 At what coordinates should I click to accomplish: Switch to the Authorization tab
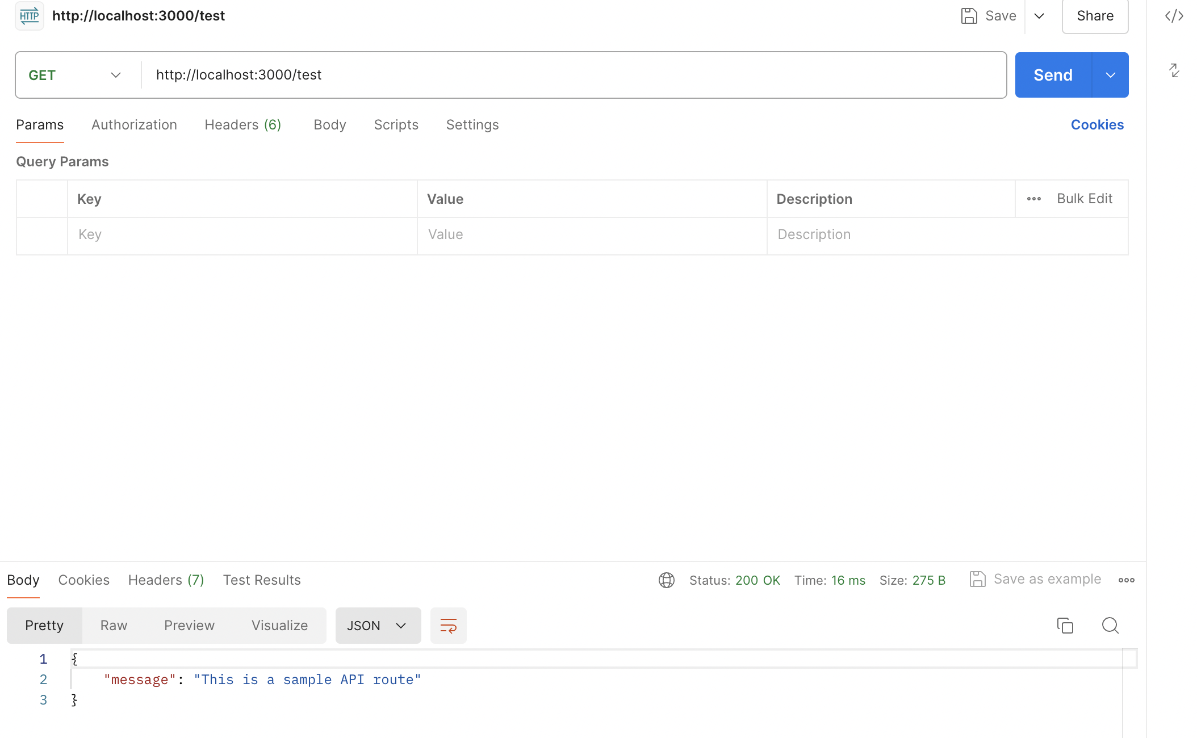pyautogui.click(x=134, y=125)
